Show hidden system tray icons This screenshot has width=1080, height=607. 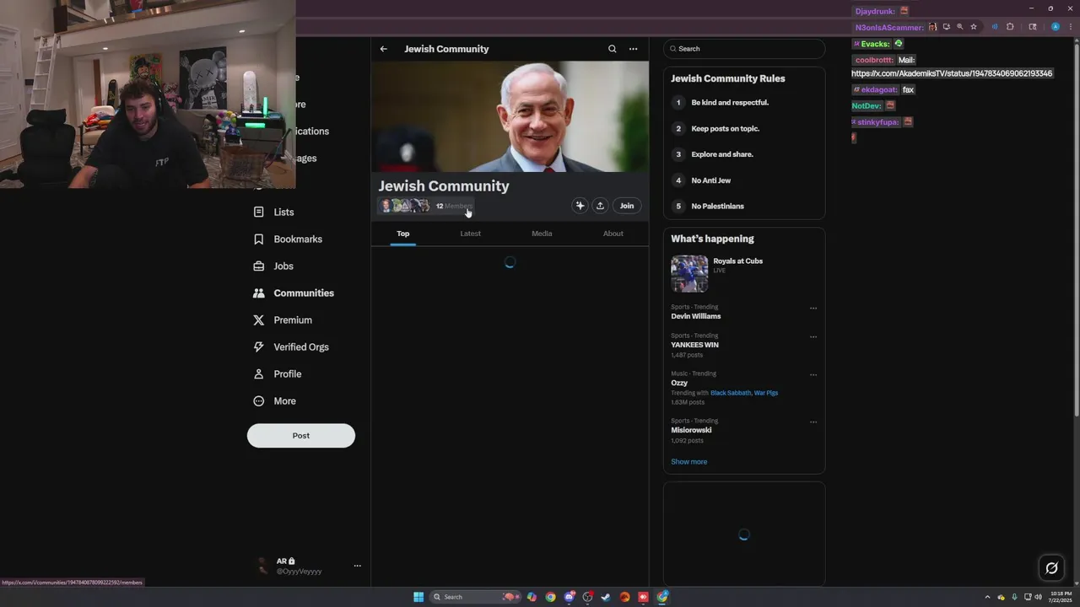click(x=987, y=597)
